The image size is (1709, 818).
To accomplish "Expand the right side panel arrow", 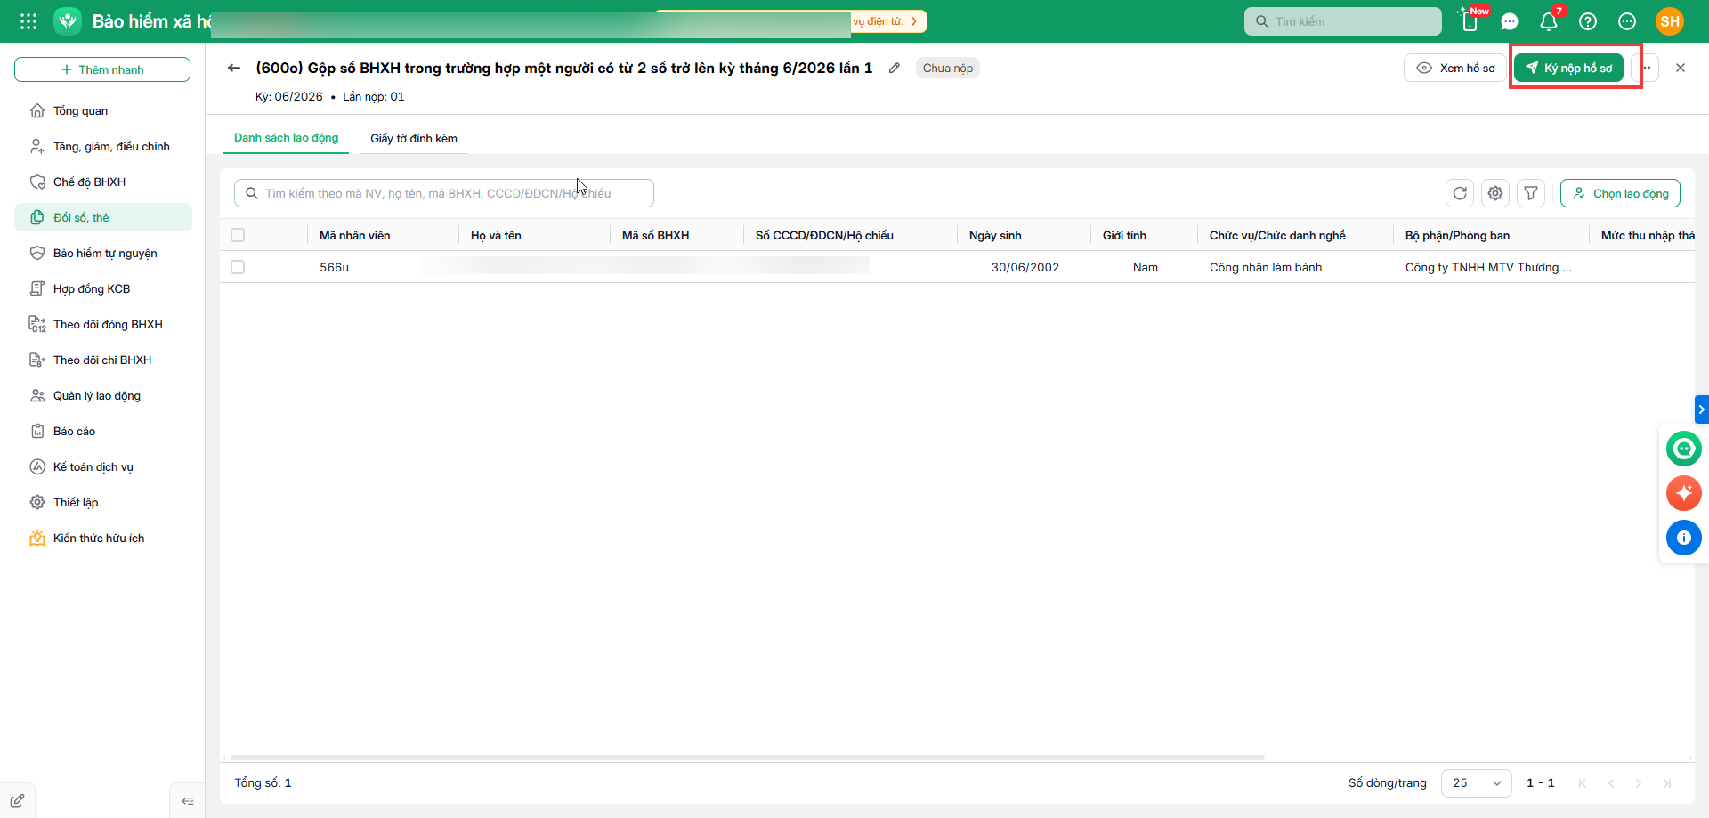I will click(x=1702, y=409).
